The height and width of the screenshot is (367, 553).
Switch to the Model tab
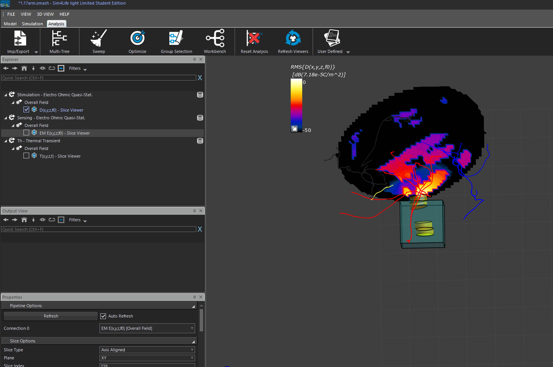pyautogui.click(x=10, y=24)
